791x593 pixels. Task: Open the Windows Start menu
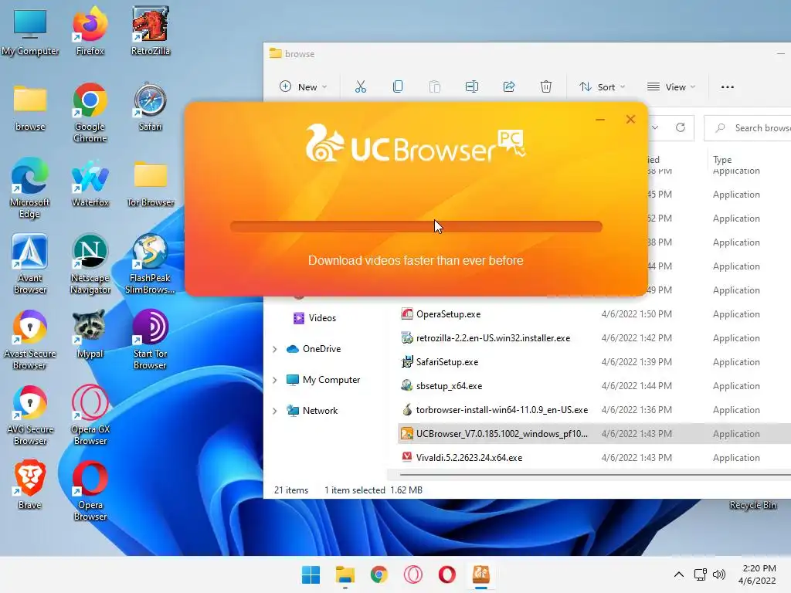pyautogui.click(x=311, y=574)
